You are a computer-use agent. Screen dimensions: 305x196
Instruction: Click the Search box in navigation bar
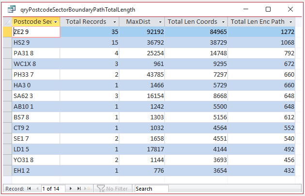[x=151, y=189]
